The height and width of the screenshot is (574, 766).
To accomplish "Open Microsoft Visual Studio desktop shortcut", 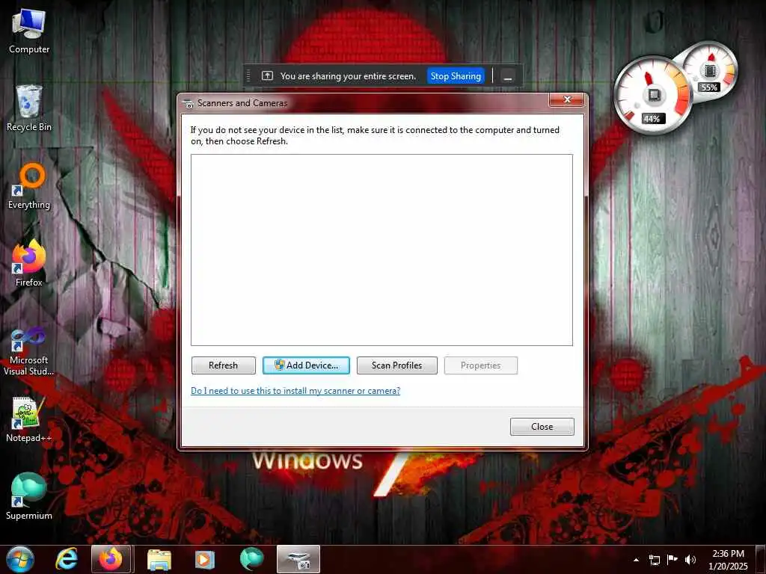I will 29,351.
